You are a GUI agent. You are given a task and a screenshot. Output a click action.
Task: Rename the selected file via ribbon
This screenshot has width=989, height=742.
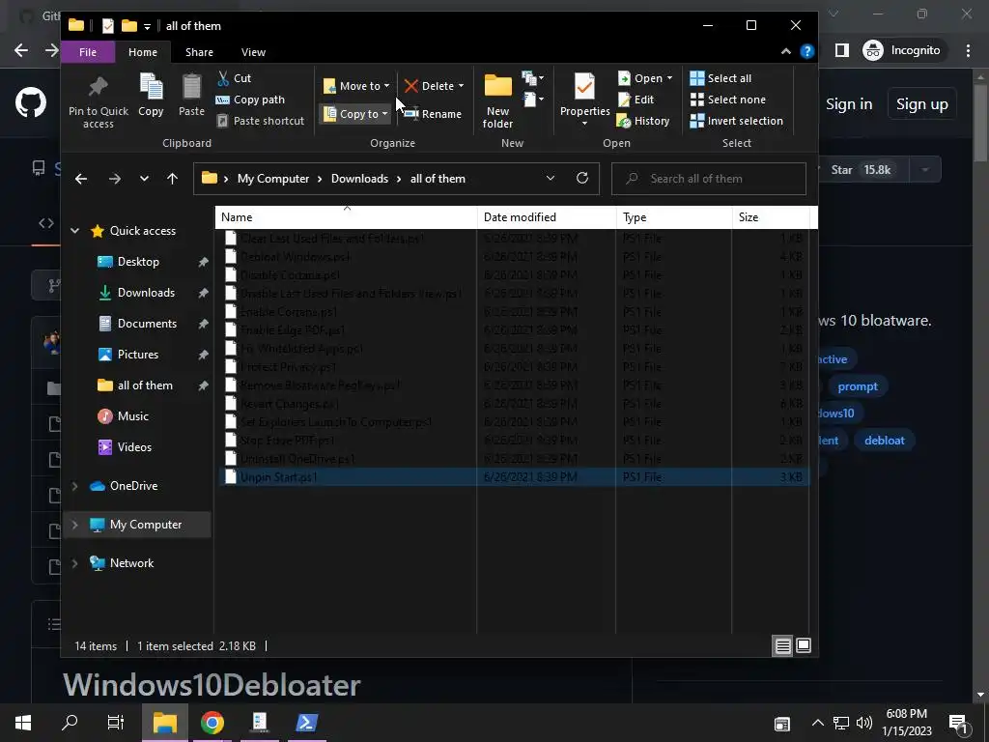pos(433,114)
